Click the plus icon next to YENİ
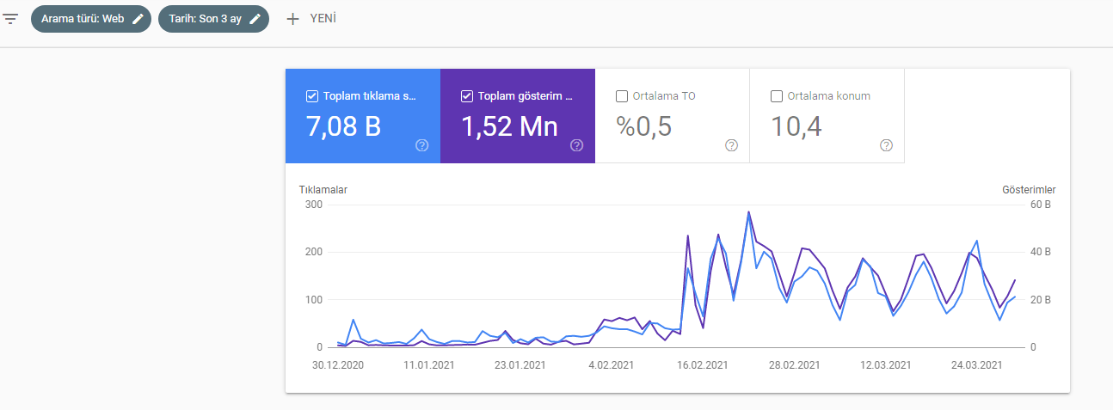 click(x=293, y=19)
